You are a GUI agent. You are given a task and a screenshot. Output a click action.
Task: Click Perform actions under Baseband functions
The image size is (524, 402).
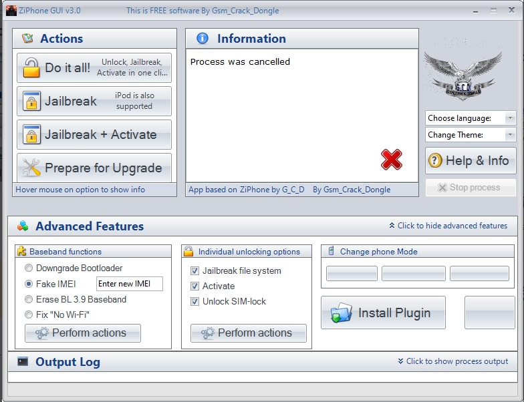pyautogui.click(x=83, y=333)
